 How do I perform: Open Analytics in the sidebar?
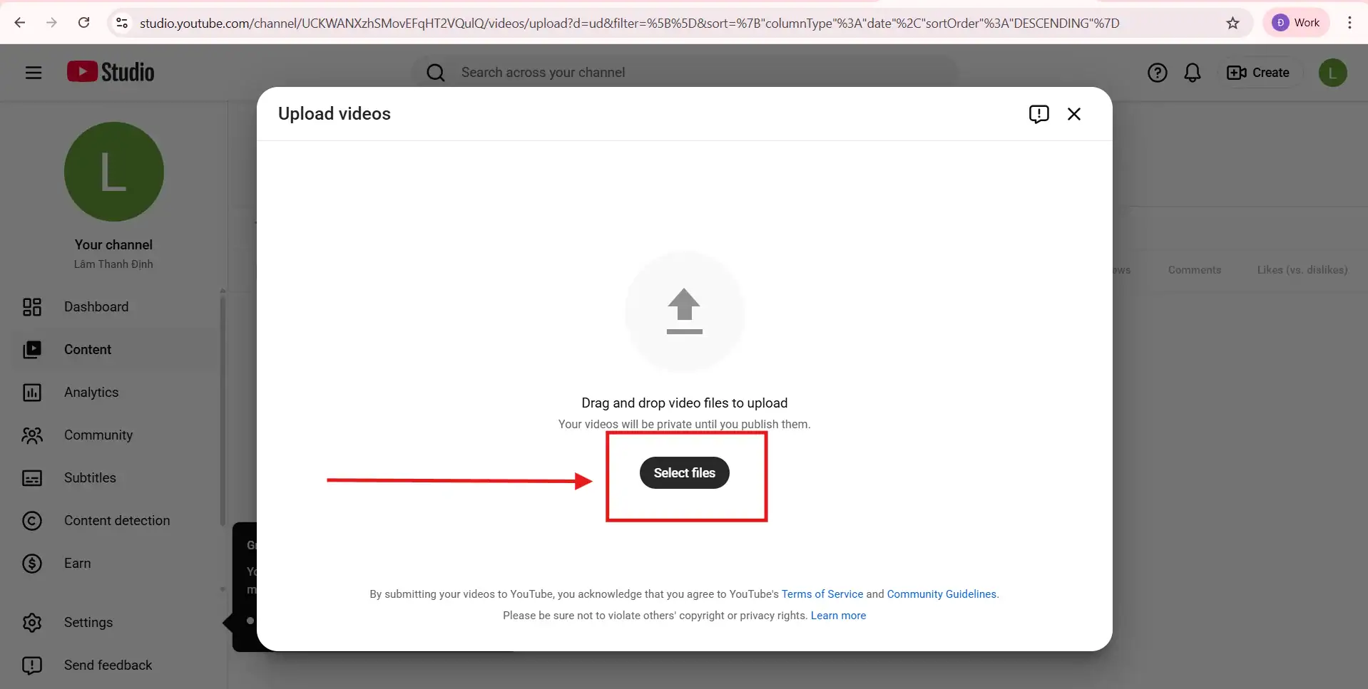pos(91,393)
